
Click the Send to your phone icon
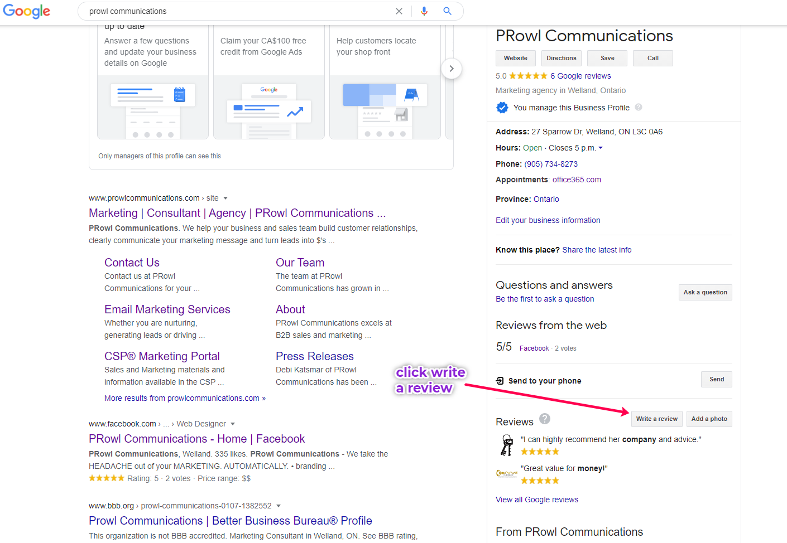pyautogui.click(x=500, y=381)
